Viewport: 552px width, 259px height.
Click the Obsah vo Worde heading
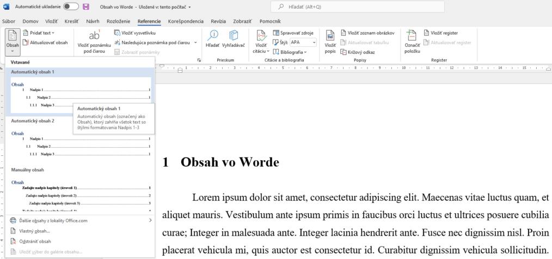point(220,162)
